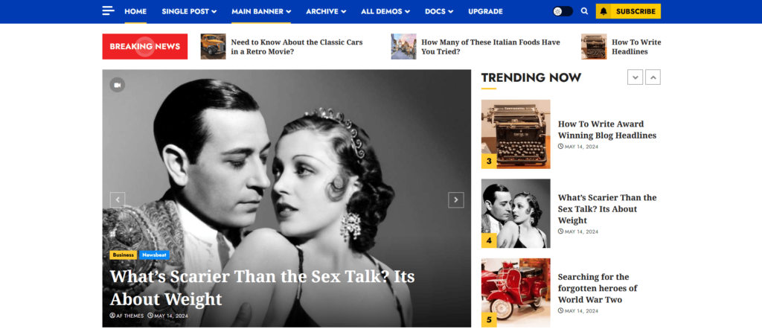The width and height of the screenshot is (762, 329).
Task: Open the classic car ticker thumbnail
Action: point(213,47)
